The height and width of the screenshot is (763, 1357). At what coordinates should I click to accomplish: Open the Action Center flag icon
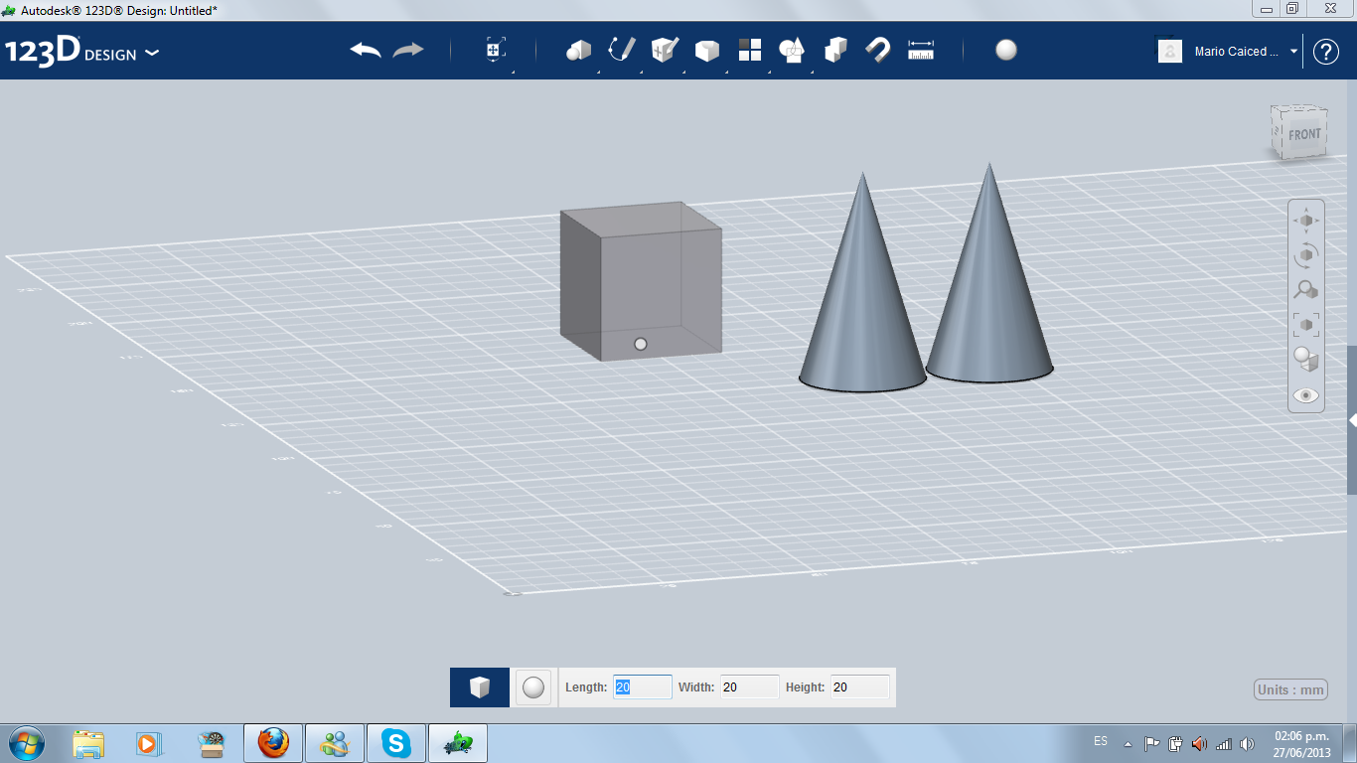[x=1151, y=743]
